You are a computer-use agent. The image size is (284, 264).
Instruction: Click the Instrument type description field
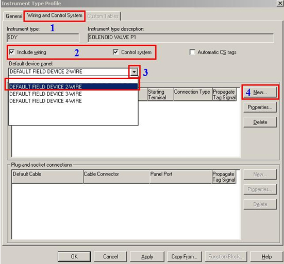pyautogui.click(x=181, y=38)
